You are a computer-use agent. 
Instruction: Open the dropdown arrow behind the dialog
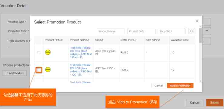pos(207,31)
